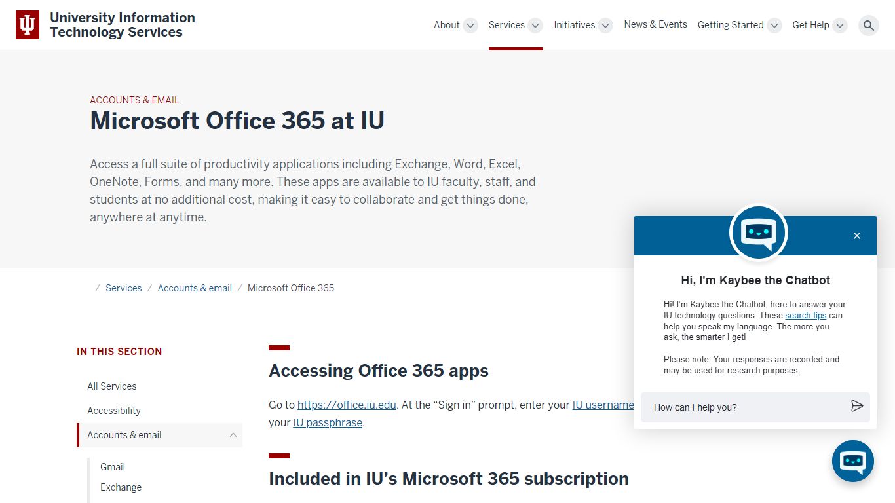This screenshot has width=895, height=503.
Task: Open the About nav item
Action: click(447, 25)
